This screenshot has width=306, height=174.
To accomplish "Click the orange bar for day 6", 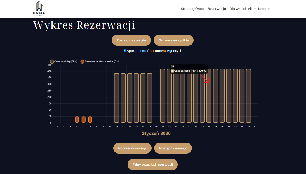I will pyautogui.click(x=90, y=120).
